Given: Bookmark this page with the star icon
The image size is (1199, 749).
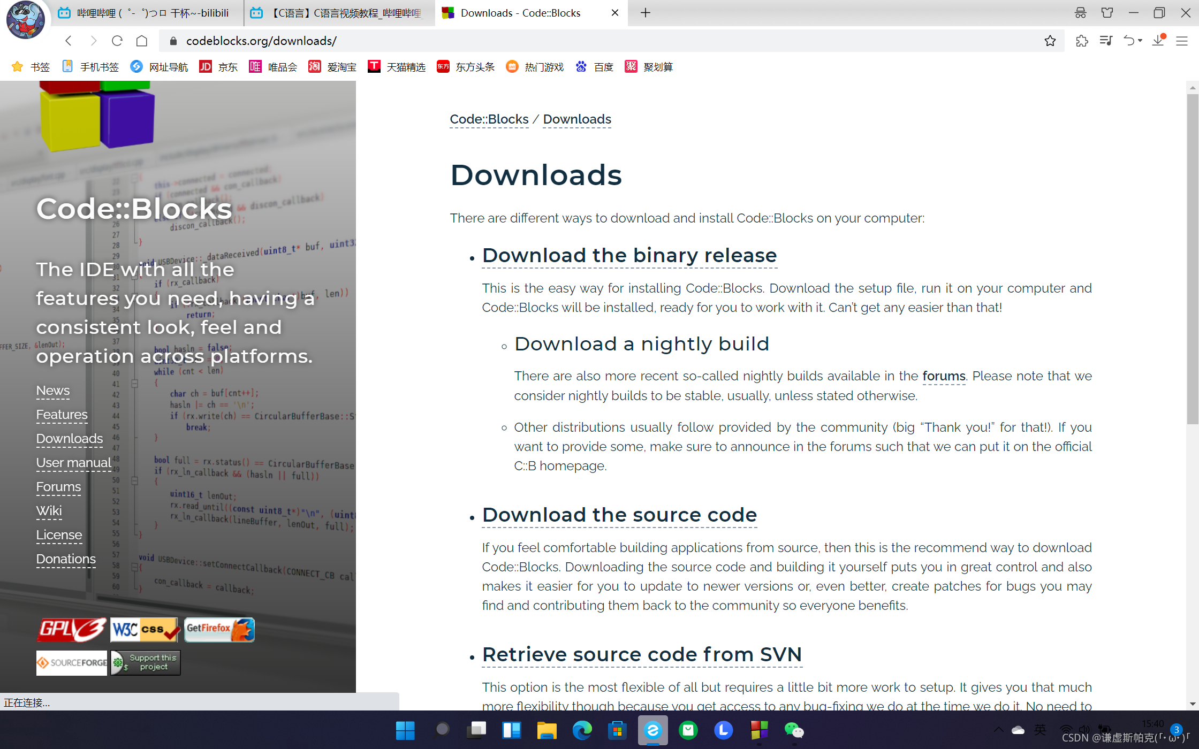Looking at the screenshot, I should pyautogui.click(x=1050, y=41).
